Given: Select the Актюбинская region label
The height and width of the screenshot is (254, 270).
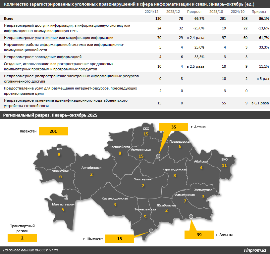Looking at the screenshot, I should (91, 168).
